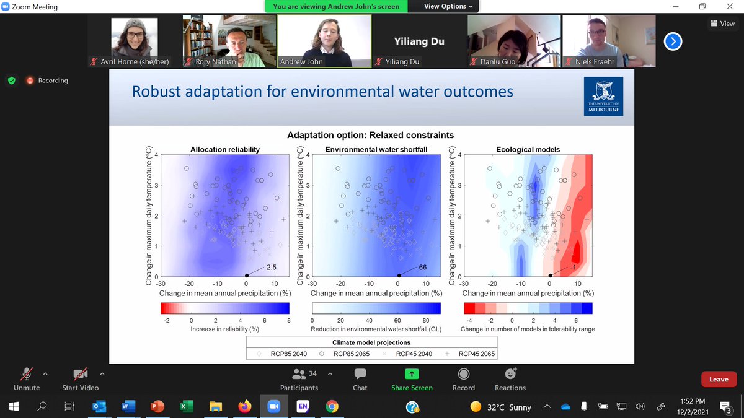Open Outlook from the taskbar
Image resolution: width=744 pixels, height=418 pixels.
[99, 407]
